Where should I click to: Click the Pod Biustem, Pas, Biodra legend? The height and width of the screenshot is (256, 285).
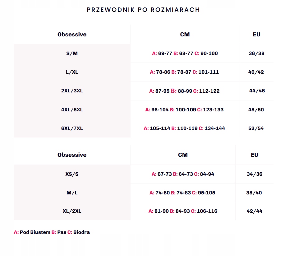(x=52, y=232)
